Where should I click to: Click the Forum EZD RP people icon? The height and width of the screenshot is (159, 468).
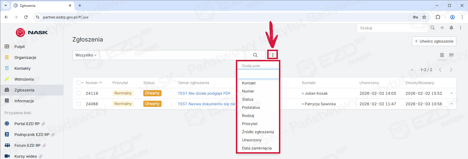pos(7,145)
